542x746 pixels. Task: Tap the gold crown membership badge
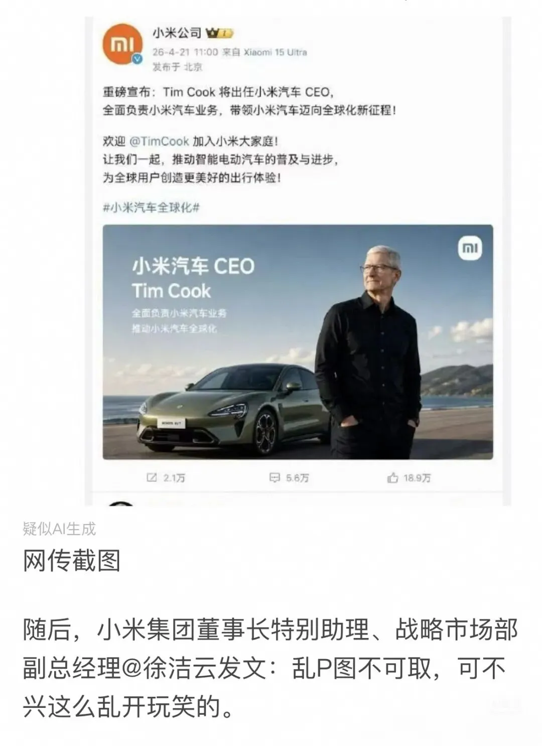220,34
